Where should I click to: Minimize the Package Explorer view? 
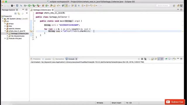(x=23, y=10)
